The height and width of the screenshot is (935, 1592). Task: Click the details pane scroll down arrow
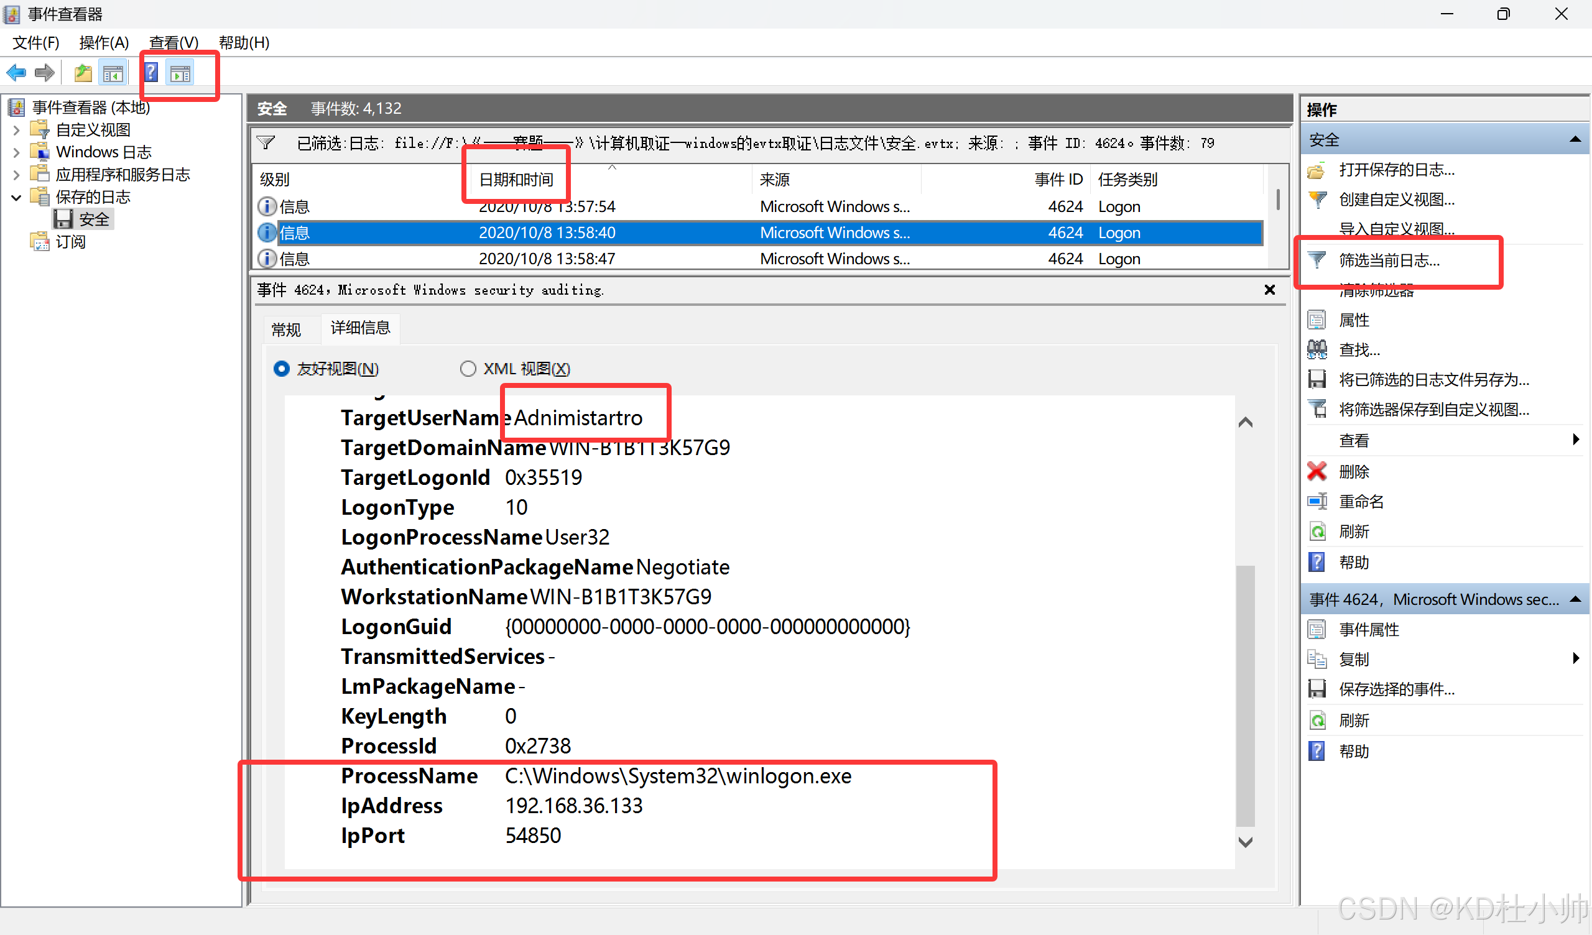click(x=1246, y=842)
